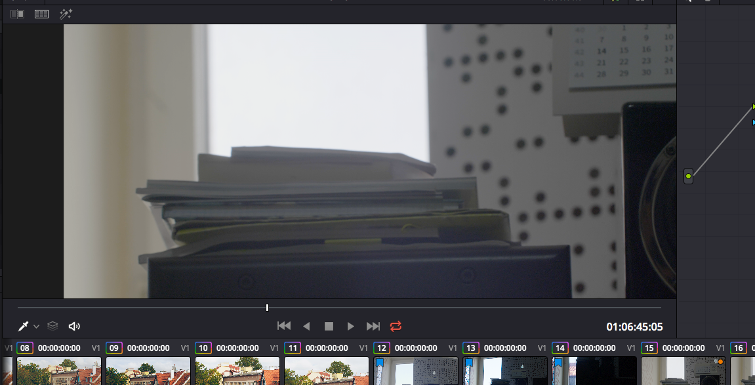Click the unmix layers icon
Screen dimensions: 755x385
[52, 326]
